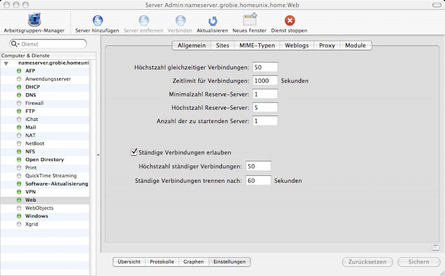Select the Web service in the list
445x276 pixels.
coord(44,200)
